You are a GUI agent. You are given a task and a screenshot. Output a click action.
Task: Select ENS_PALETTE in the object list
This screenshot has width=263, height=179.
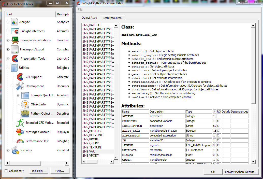click(98, 25)
